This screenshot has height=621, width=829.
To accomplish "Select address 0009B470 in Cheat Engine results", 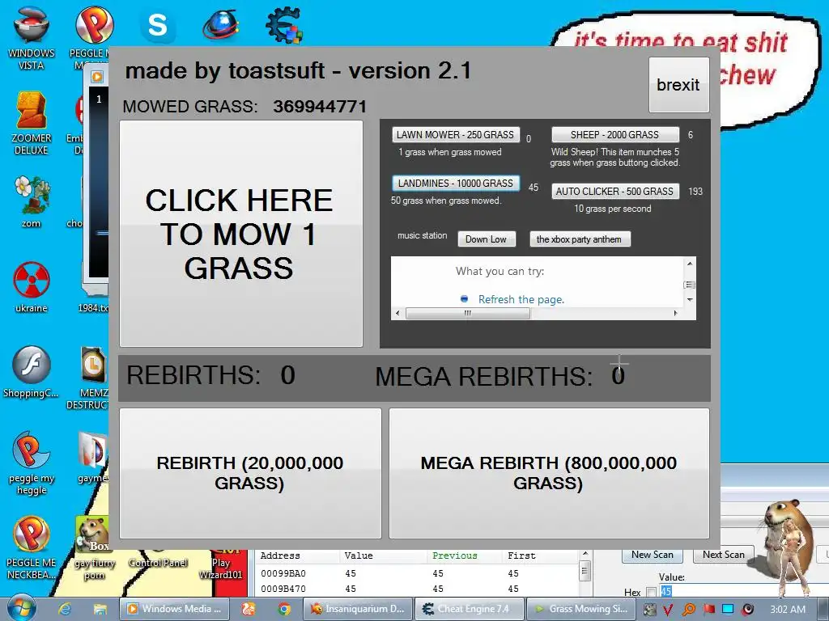I will tap(417, 589).
